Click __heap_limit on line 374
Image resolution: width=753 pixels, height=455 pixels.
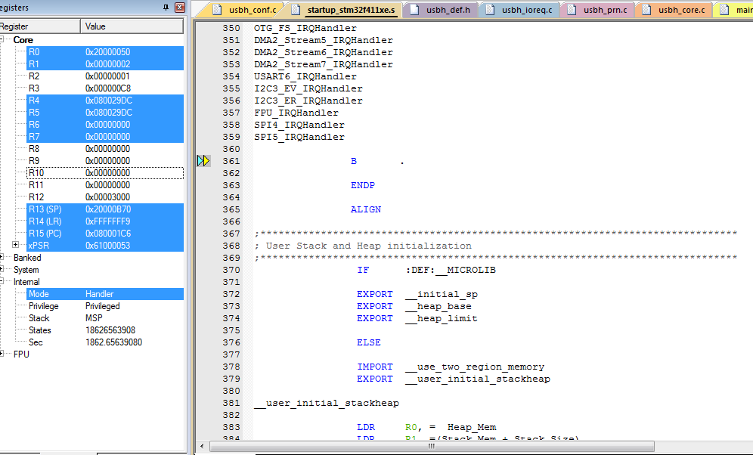[x=442, y=318]
